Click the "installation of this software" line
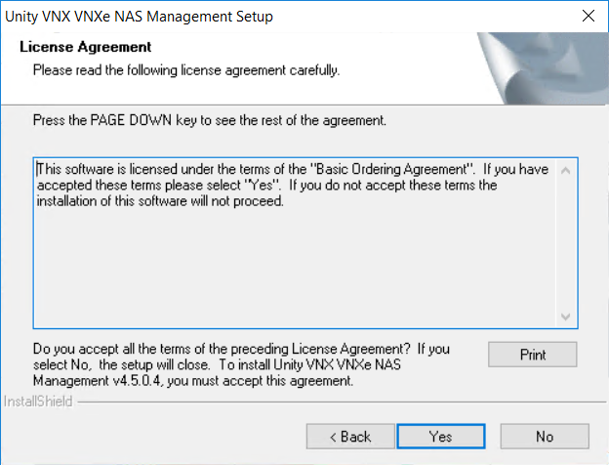609x465 pixels. 159,201
